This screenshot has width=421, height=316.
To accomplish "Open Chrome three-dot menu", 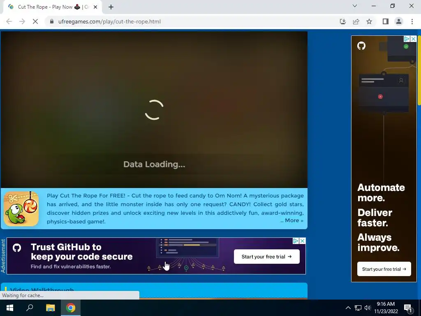I will coord(412,21).
